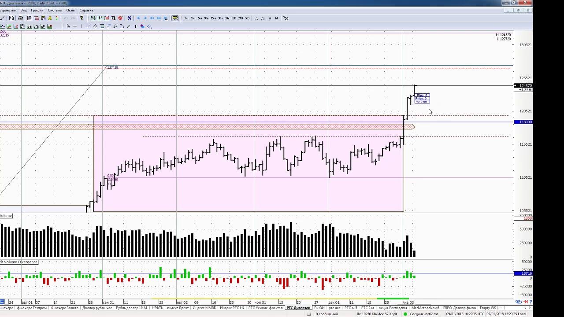
Task: Switch to РТС м 5 tab
Action: pos(351,308)
